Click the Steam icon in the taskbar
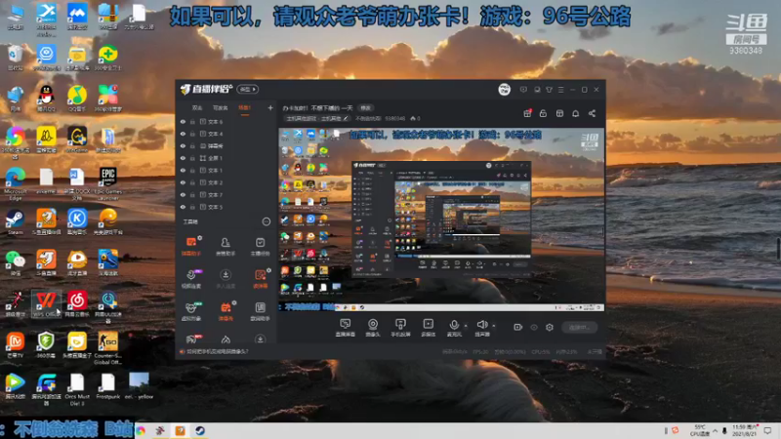This screenshot has width=781, height=439. [200, 430]
